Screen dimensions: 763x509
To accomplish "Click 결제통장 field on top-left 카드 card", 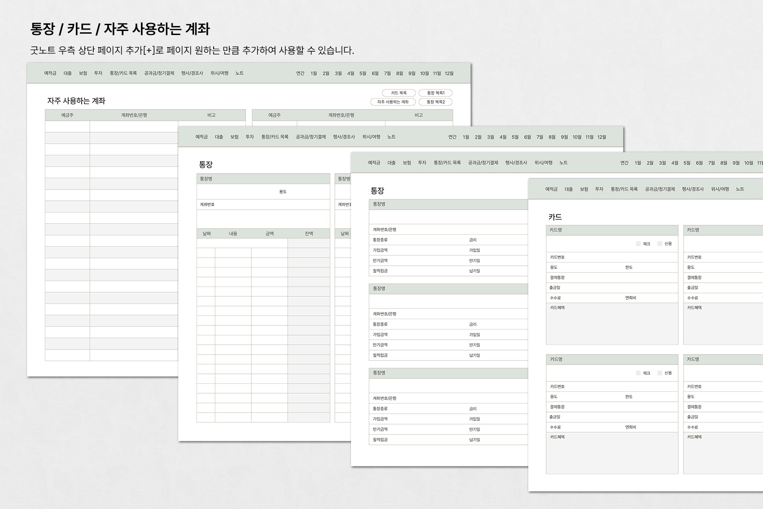I will click(x=612, y=277).
